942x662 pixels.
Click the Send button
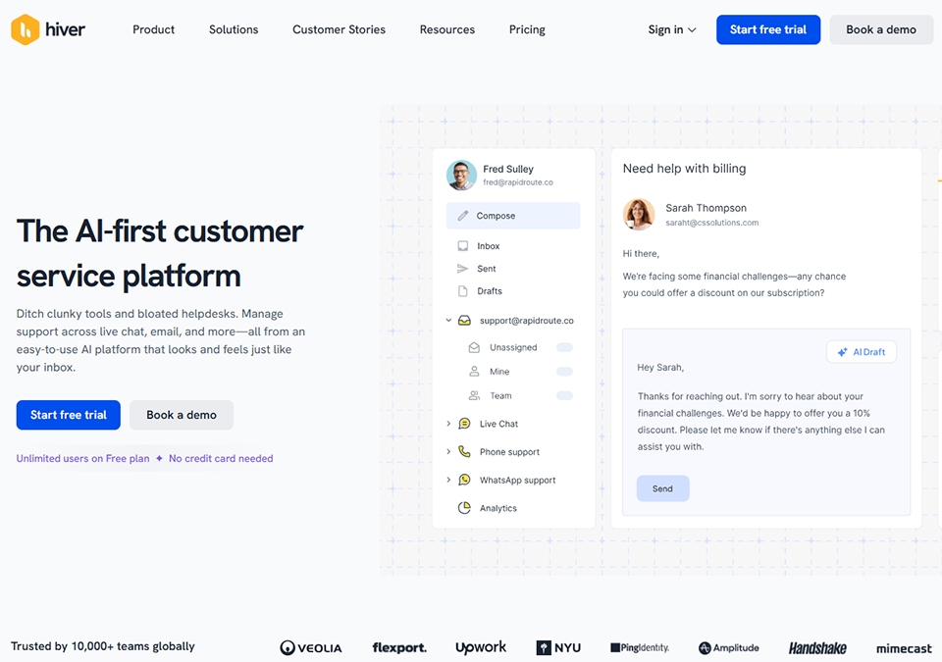pos(662,488)
